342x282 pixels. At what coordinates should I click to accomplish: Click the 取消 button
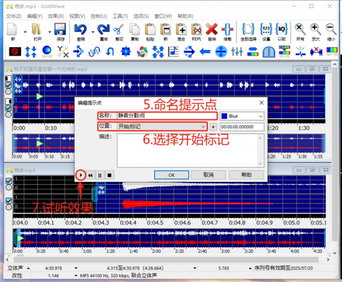point(209,175)
